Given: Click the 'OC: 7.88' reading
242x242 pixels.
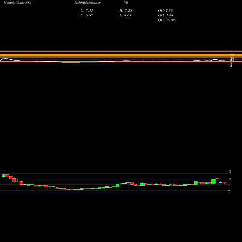Looking at the screenshot, I should pyautogui.click(x=166, y=11).
